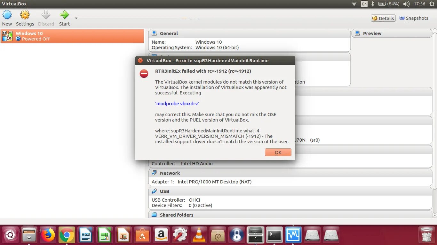This screenshot has width=437, height=245.
Task: Click the '0 (0 active)' device filters value
Action: [x=201, y=205]
